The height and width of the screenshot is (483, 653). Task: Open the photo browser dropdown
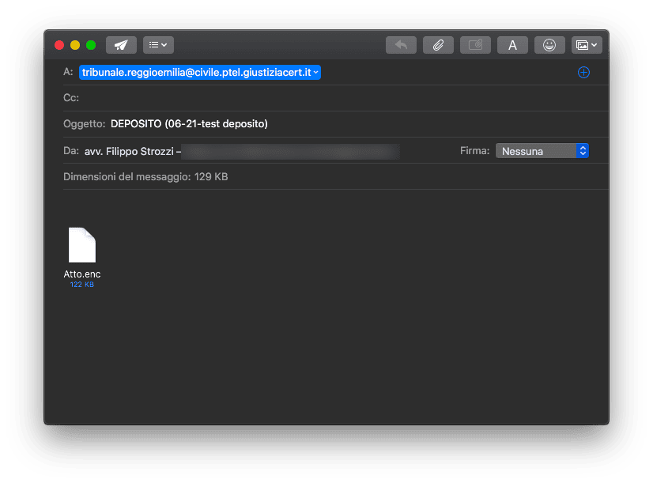587,45
